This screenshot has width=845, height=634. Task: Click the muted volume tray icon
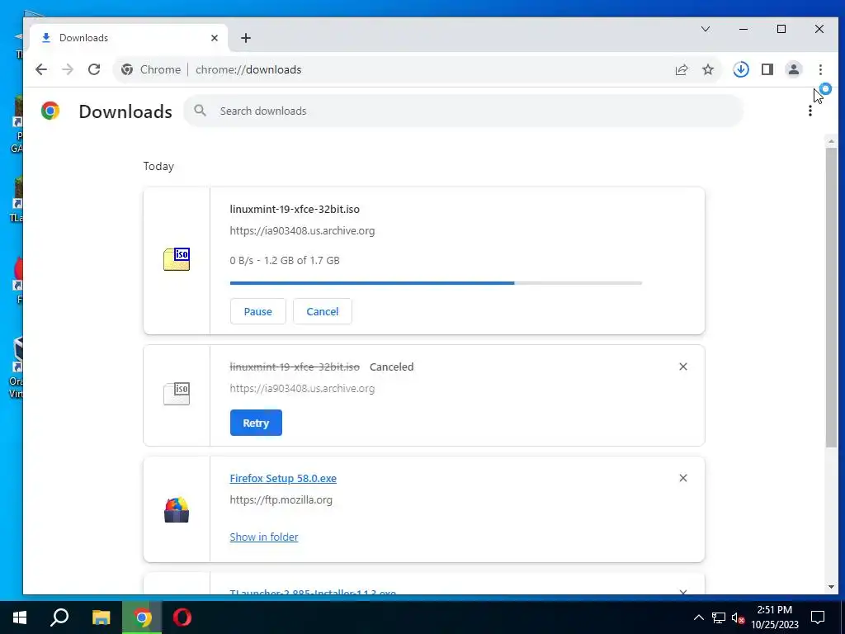click(x=738, y=617)
